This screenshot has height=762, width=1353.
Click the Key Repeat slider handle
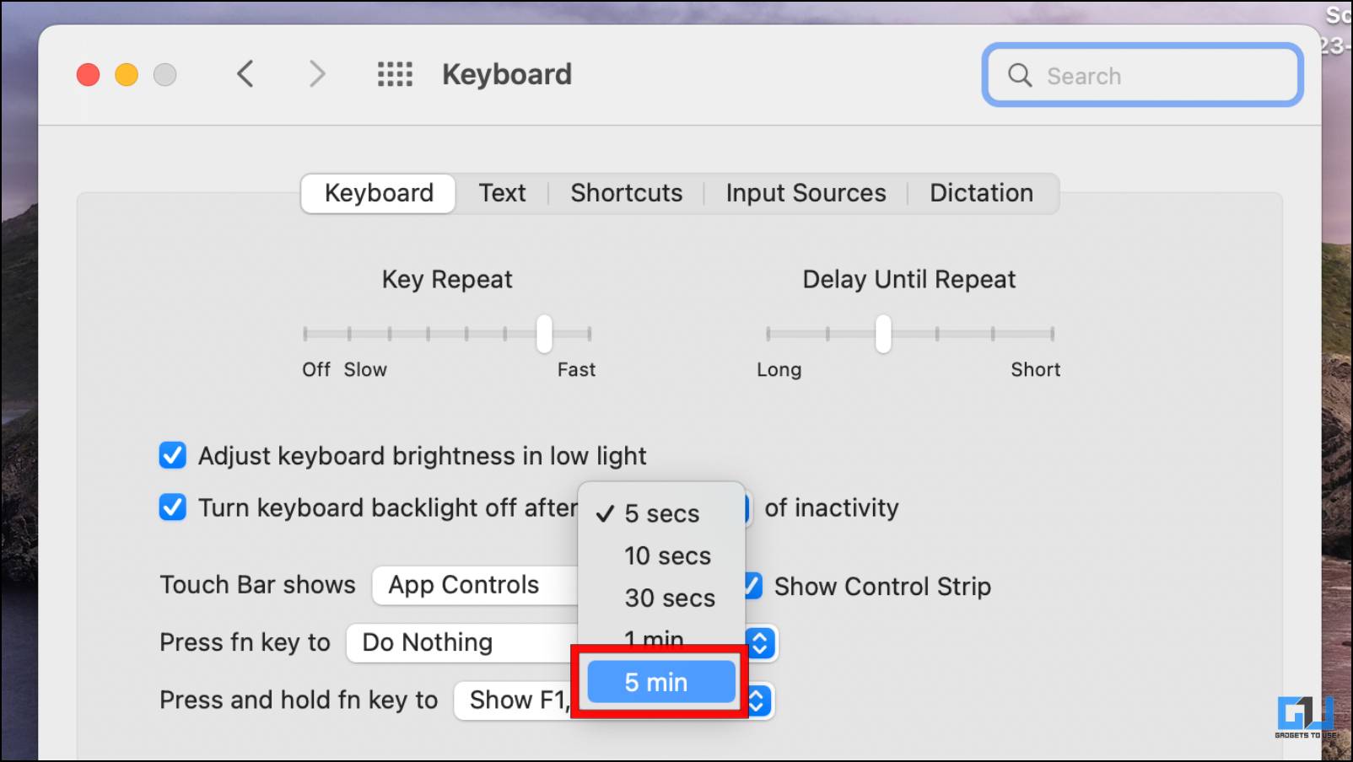tap(544, 334)
